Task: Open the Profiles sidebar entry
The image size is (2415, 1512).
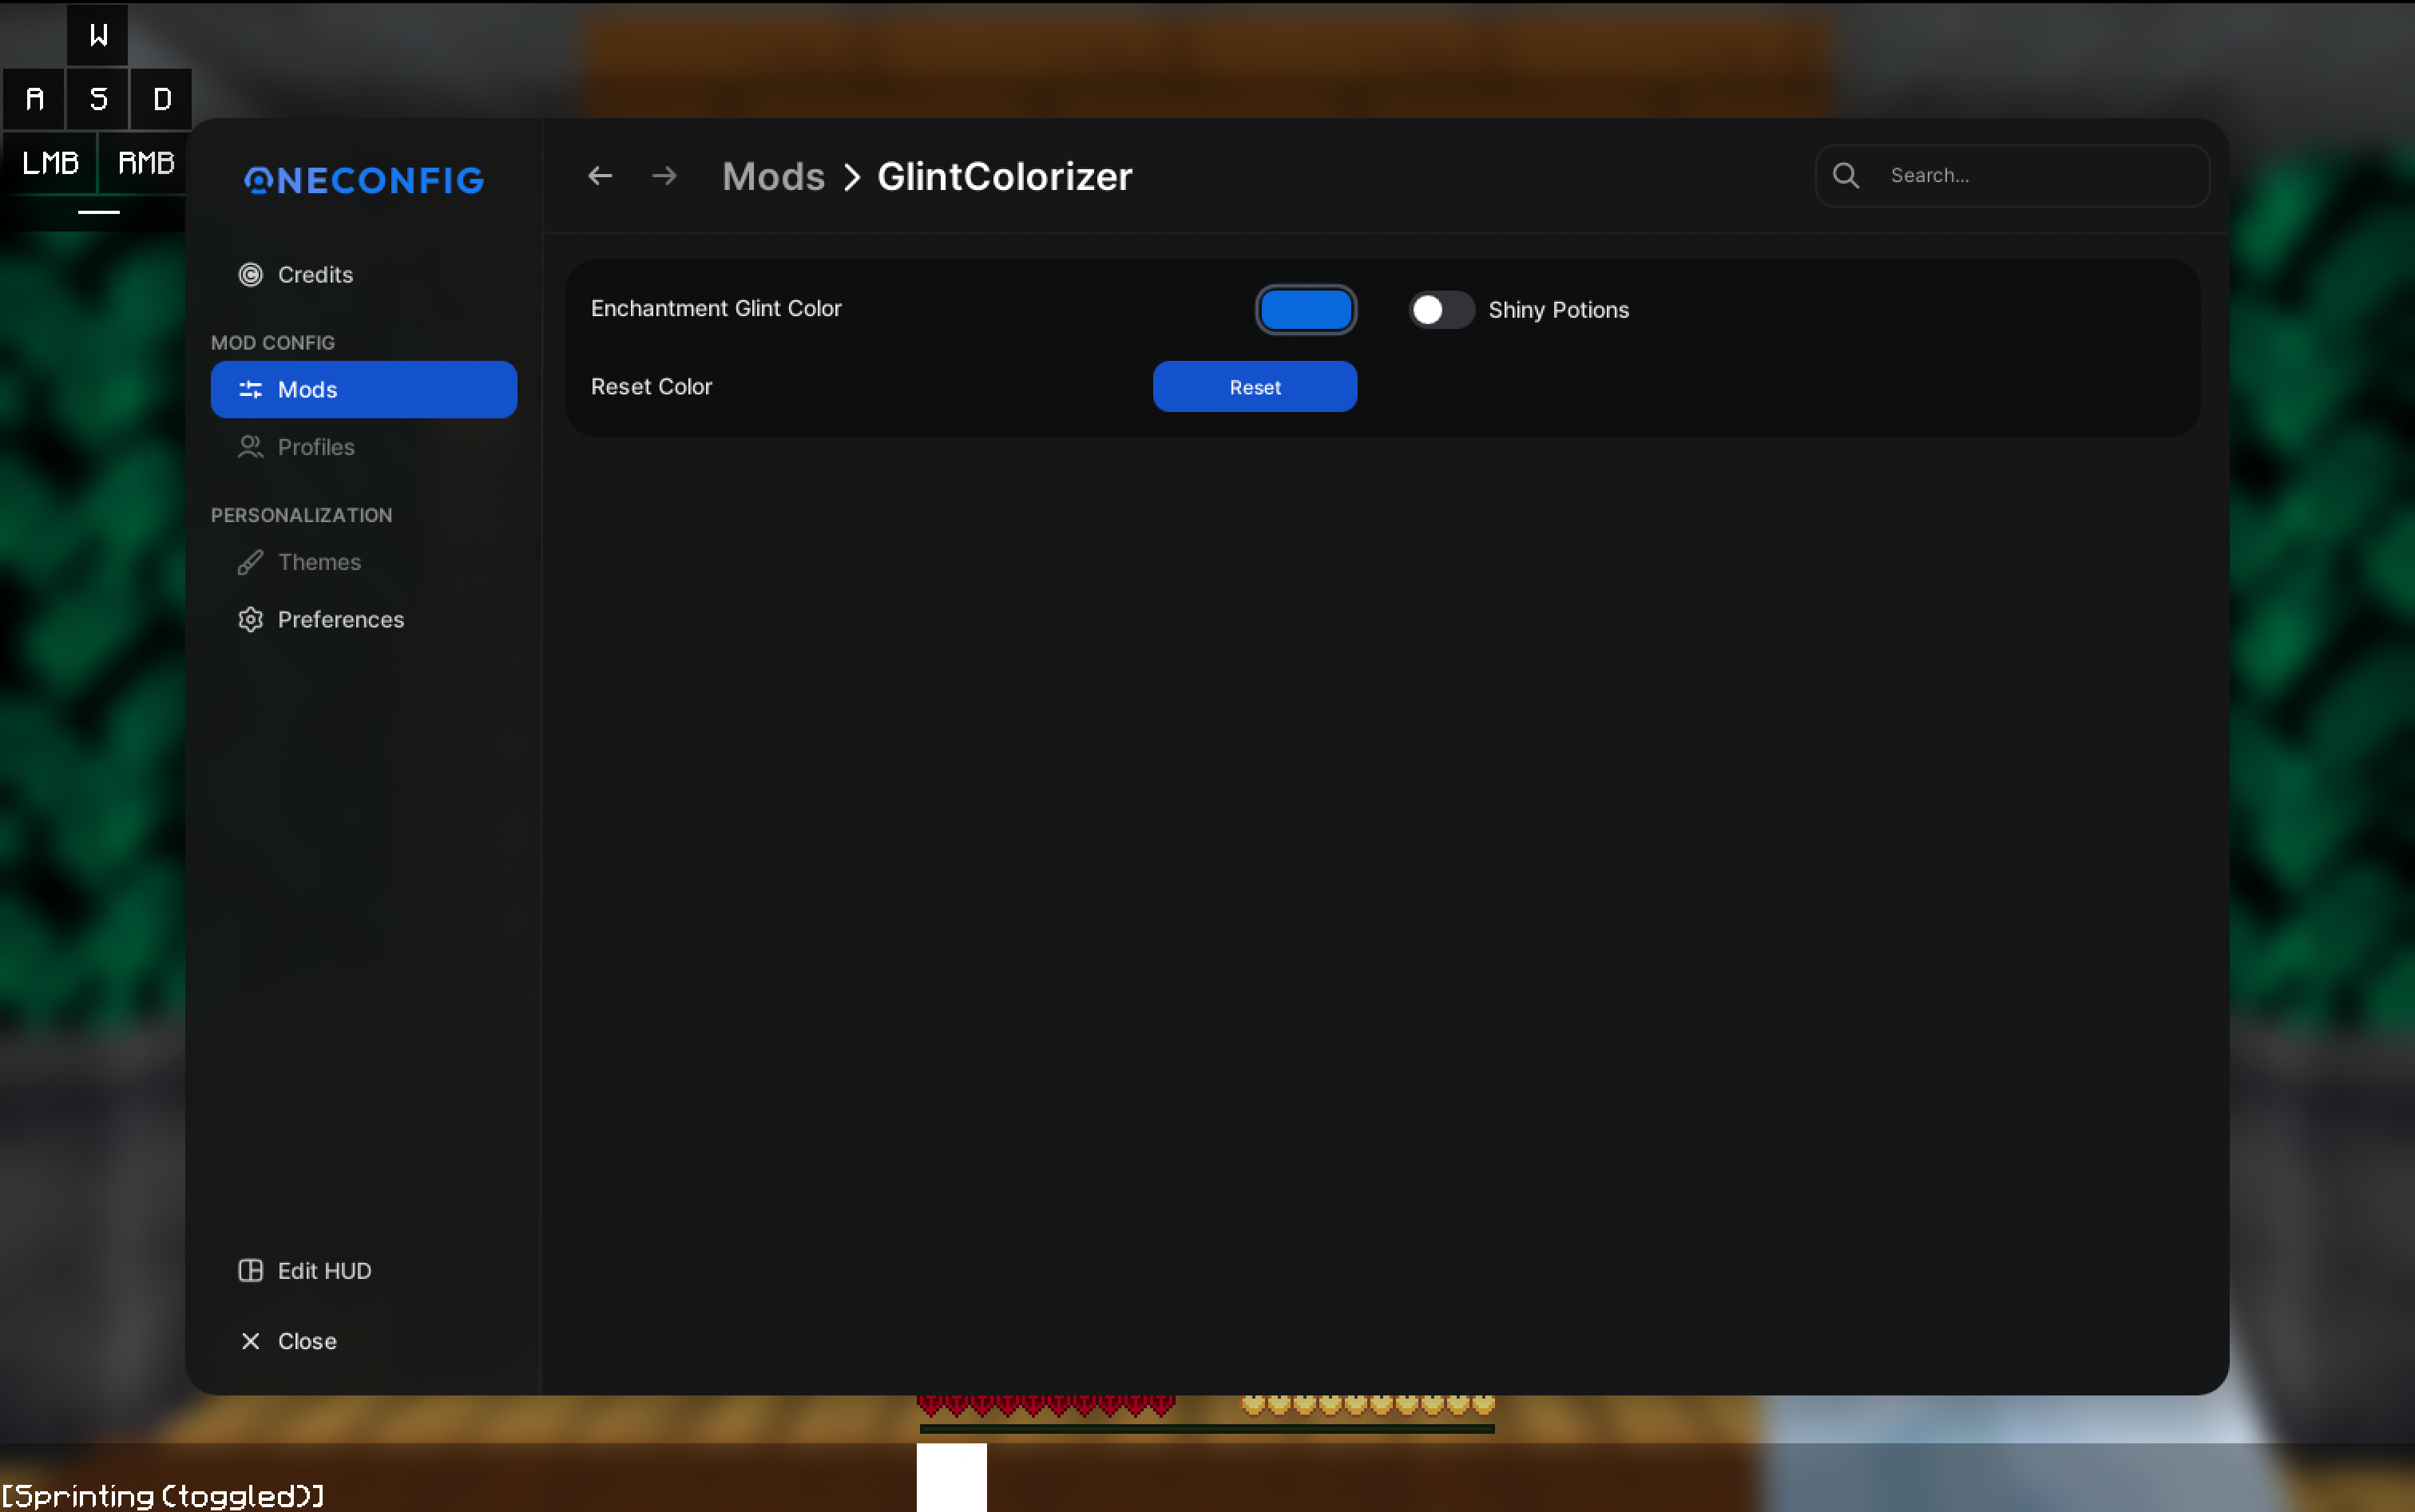Action: (x=315, y=447)
